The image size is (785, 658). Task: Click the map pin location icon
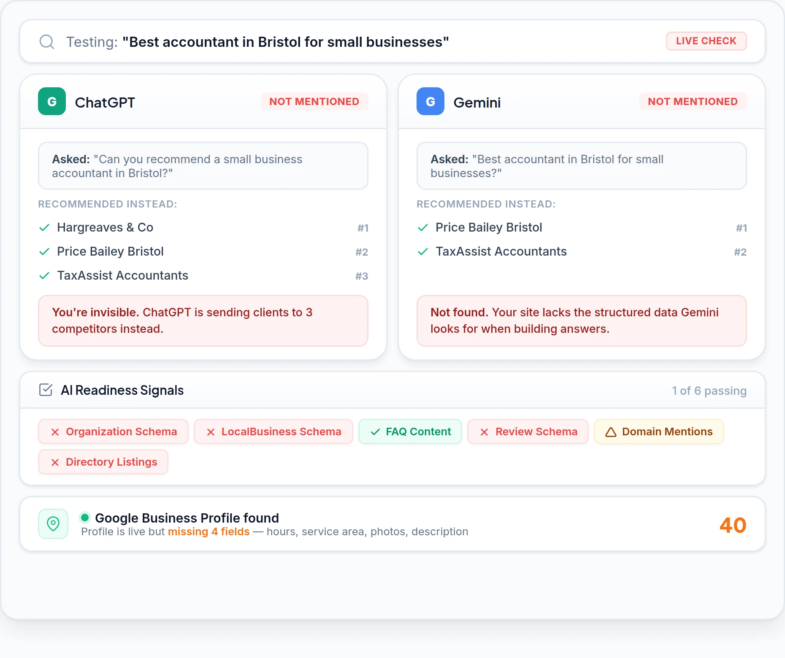pyautogui.click(x=53, y=524)
